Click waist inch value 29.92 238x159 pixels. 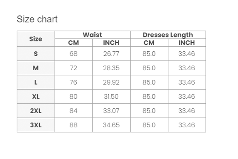tap(111, 82)
